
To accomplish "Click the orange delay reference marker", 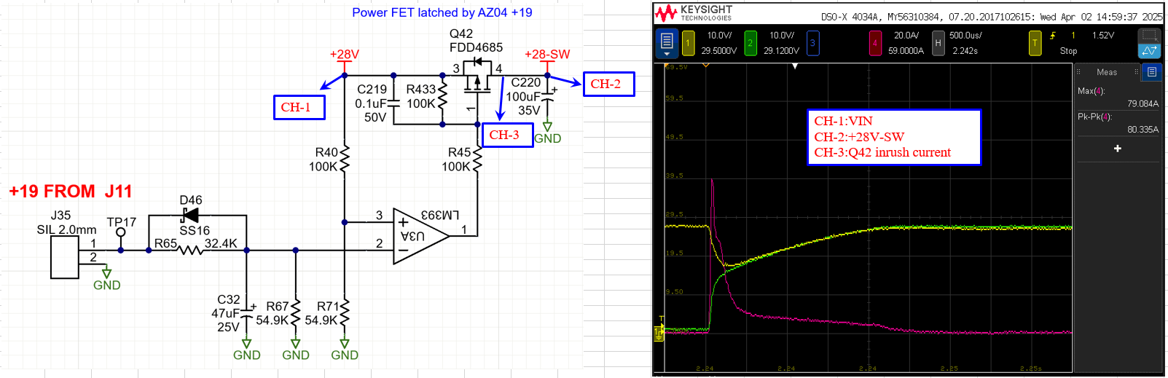I will point(705,66).
